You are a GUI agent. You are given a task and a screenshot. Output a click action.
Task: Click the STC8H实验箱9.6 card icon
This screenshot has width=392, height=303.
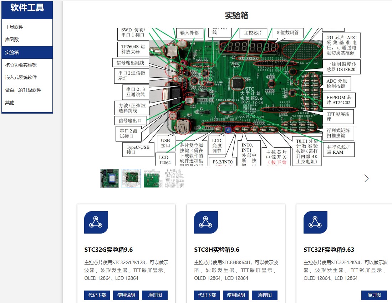[206, 222]
